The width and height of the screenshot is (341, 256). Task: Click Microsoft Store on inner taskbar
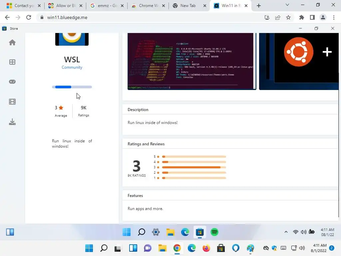200,232
